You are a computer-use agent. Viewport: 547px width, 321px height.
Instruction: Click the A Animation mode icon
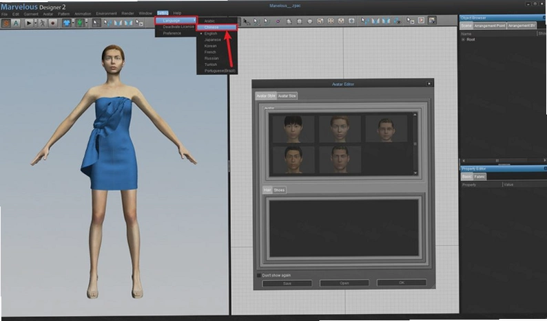[x=16, y=23]
